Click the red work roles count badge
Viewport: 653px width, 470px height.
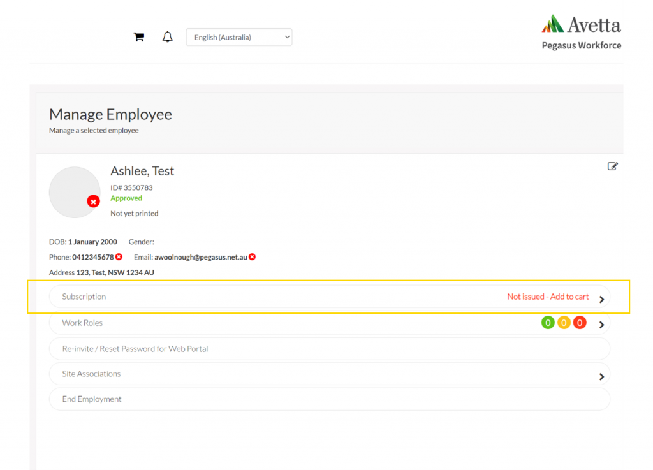point(580,323)
